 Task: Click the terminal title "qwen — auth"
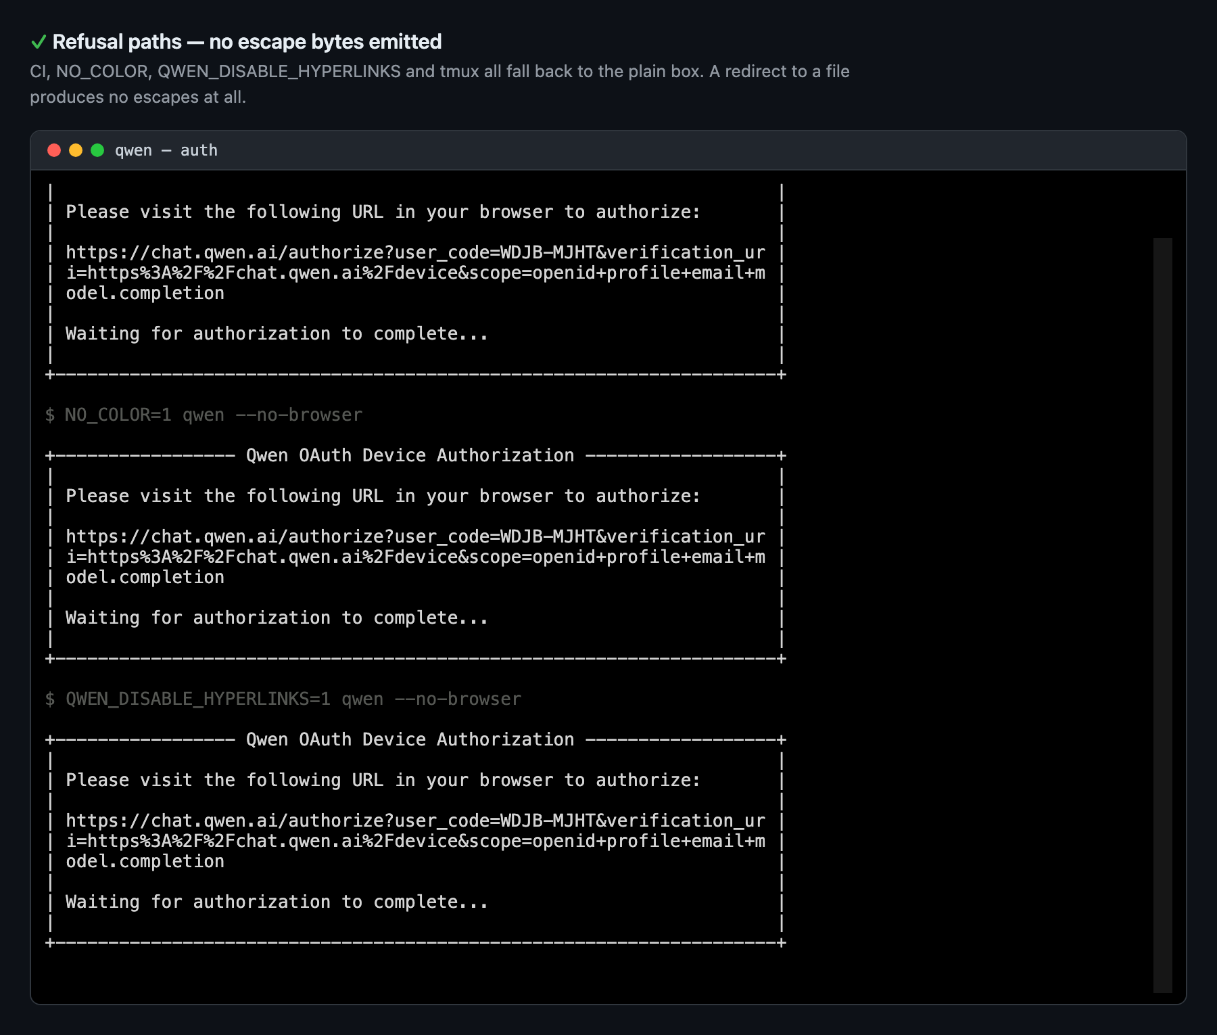[x=166, y=150]
